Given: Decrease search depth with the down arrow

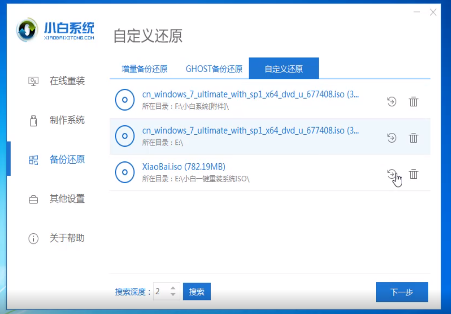Looking at the screenshot, I should pos(173,295).
